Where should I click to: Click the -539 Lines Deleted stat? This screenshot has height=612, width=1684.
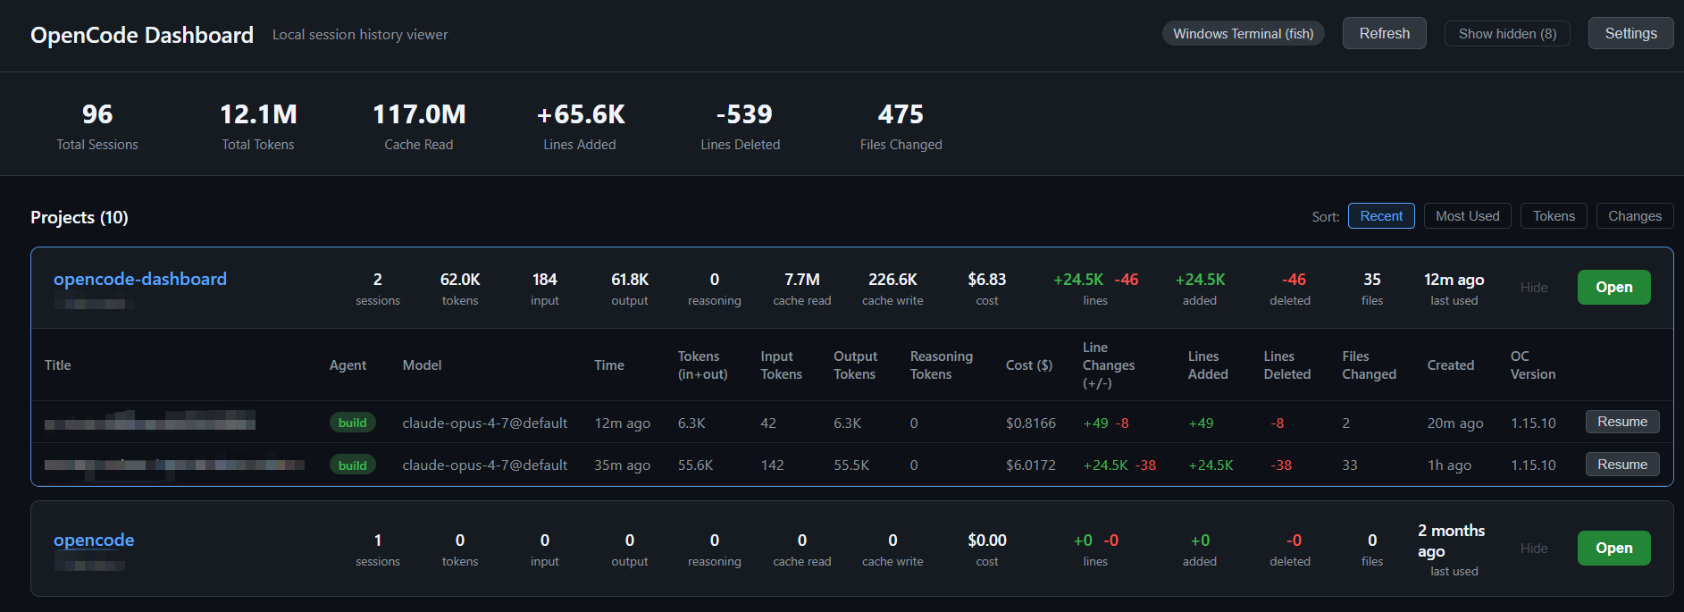pos(741,126)
